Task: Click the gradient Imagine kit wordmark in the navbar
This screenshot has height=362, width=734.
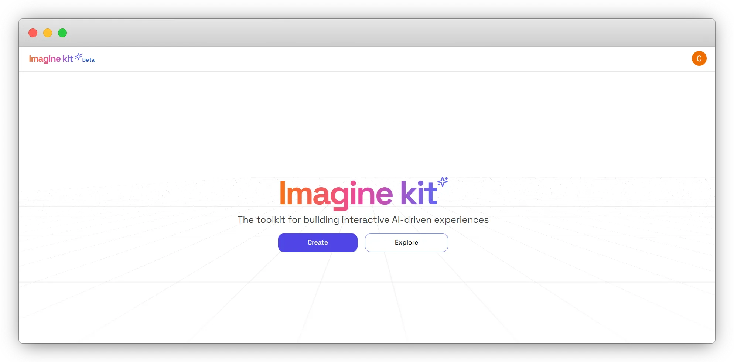Action: (52, 58)
